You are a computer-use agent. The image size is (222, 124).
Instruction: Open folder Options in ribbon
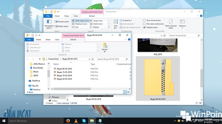point(182,24)
